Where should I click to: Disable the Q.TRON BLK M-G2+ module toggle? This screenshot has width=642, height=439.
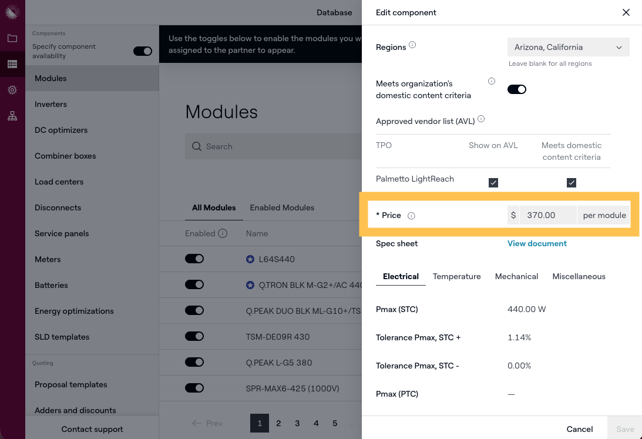pyautogui.click(x=194, y=284)
